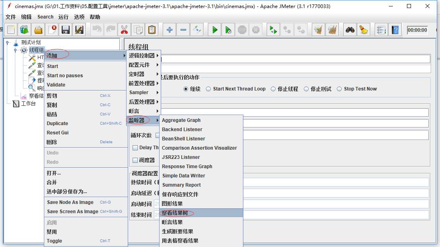Screen dimensions: 440x247
Task: Select the 工作台 tree item
Action: [x=28, y=104]
